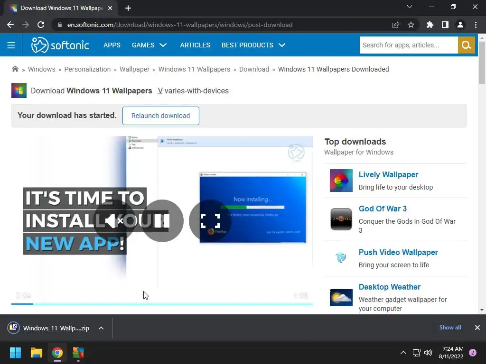Expand the BEST PRODUCTS dropdown
486x364 pixels.
tap(253, 45)
